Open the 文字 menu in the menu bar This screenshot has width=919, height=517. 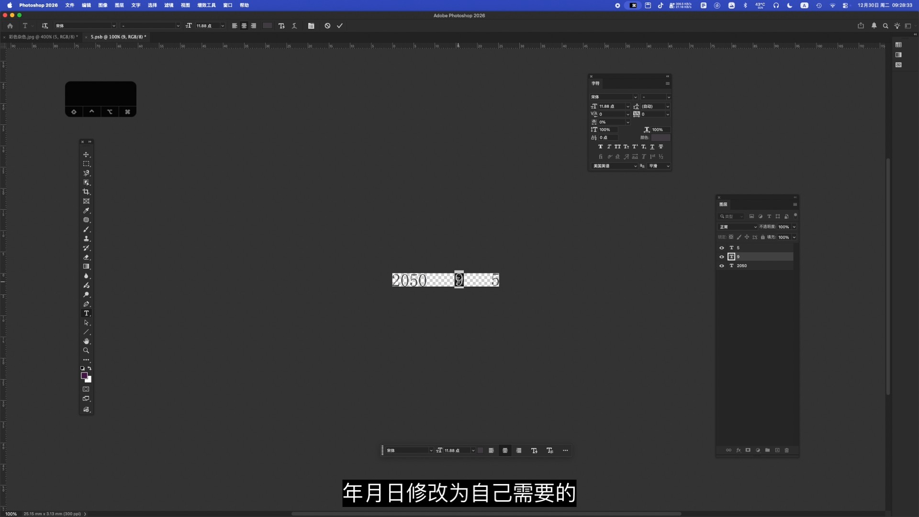point(135,5)
